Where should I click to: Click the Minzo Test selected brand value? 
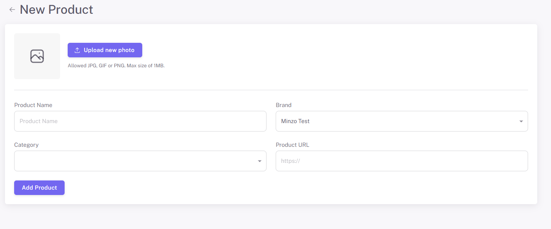point(295,121)
